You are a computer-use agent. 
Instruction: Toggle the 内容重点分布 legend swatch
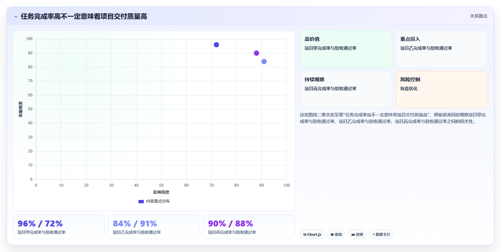tap(141, 201)
